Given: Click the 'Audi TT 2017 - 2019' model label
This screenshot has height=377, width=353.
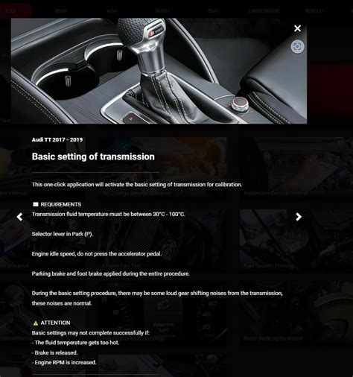Looking at the screenshot, I should (x=57, y=139).
